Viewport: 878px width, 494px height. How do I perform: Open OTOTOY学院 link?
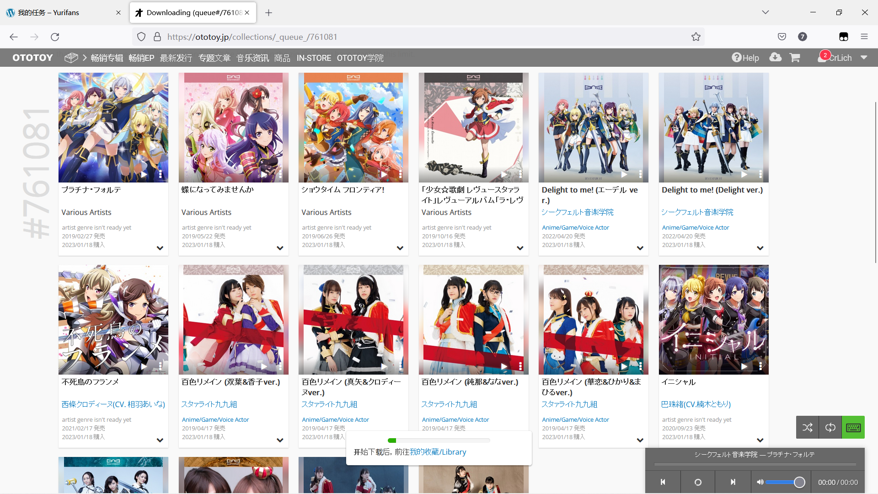tap(360, 58)
